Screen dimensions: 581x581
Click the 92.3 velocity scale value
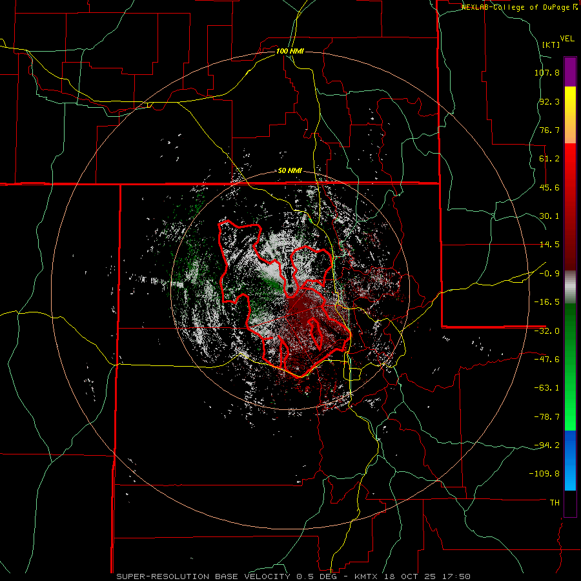(549, 101)
